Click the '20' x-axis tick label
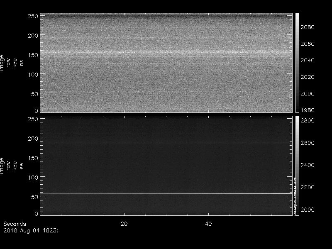The image size is (332, 249). 124,224
